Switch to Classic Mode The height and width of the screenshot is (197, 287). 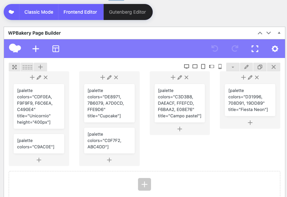[x=39, y=12]
